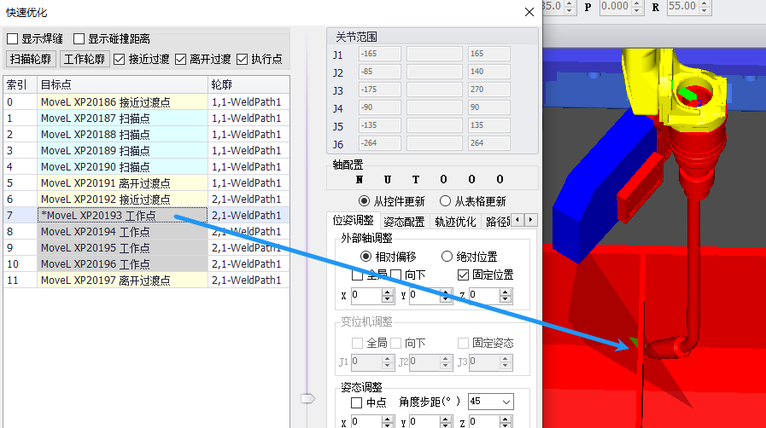766x428 pixels.
Task: Increase external axis Z value with up arrow
Action: (x=505, y=292)
